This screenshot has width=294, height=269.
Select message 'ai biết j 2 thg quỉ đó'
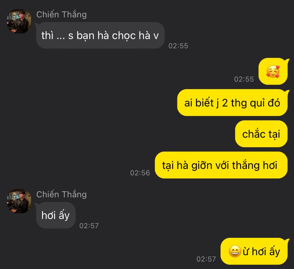click(232, 103)
